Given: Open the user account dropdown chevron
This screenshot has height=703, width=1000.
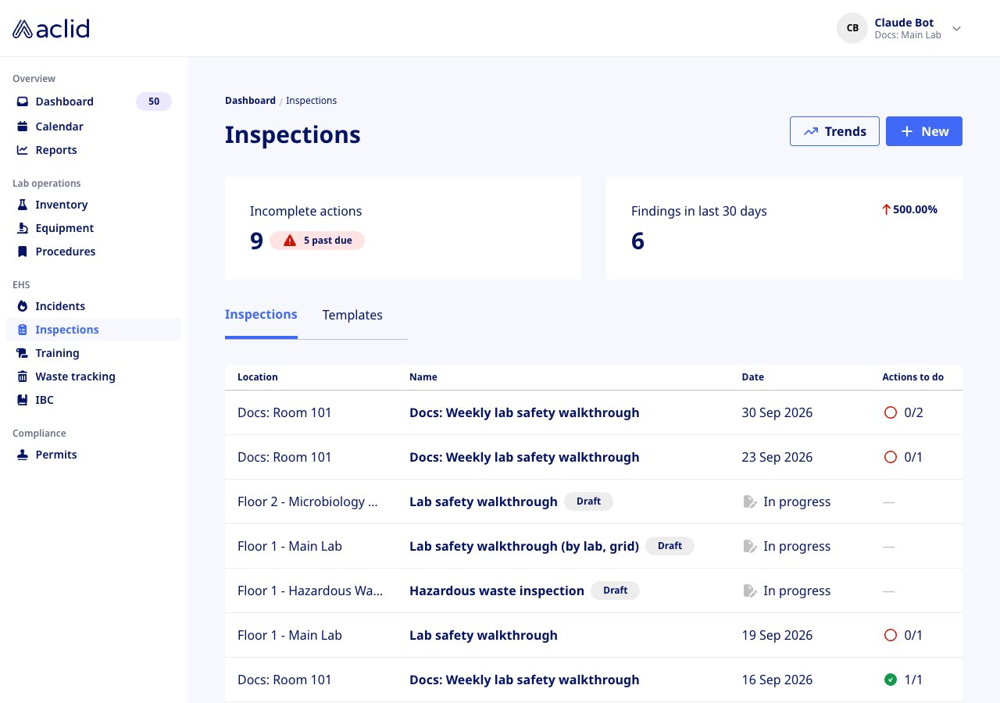Looking at the screenshot, I should [x=956, y=29].
